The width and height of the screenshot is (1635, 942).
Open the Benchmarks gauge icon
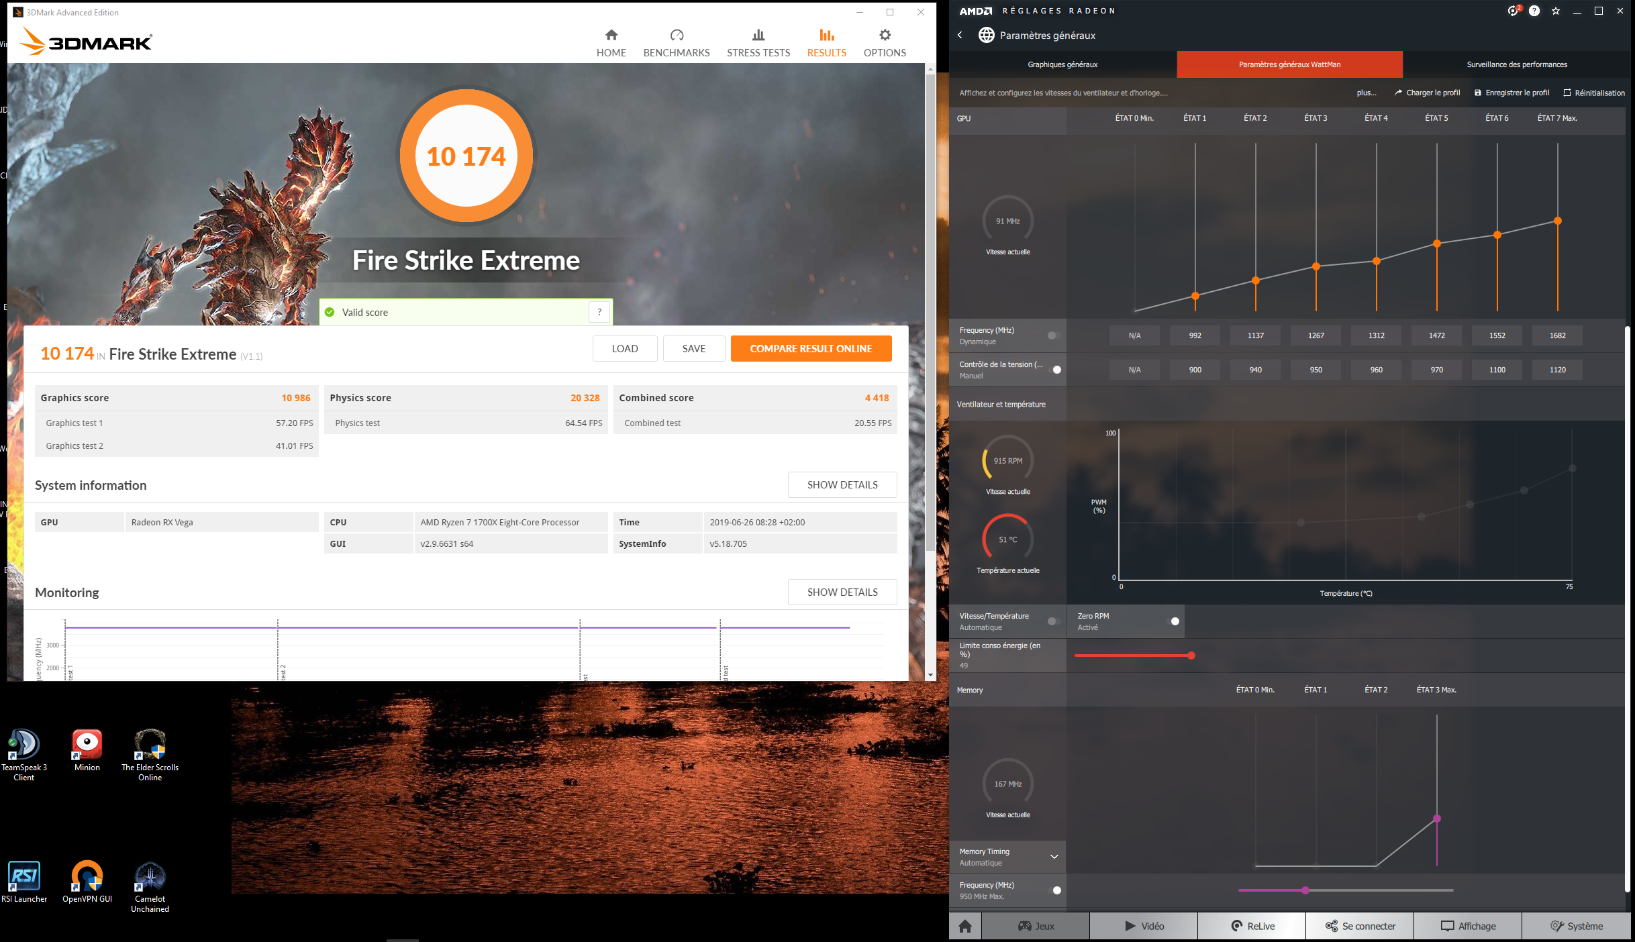[676, 36]
